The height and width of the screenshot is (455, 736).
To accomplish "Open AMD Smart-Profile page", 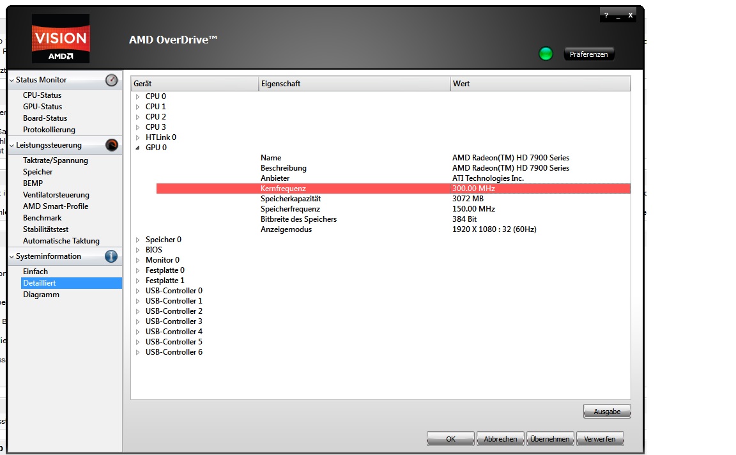I will point(56,206).
